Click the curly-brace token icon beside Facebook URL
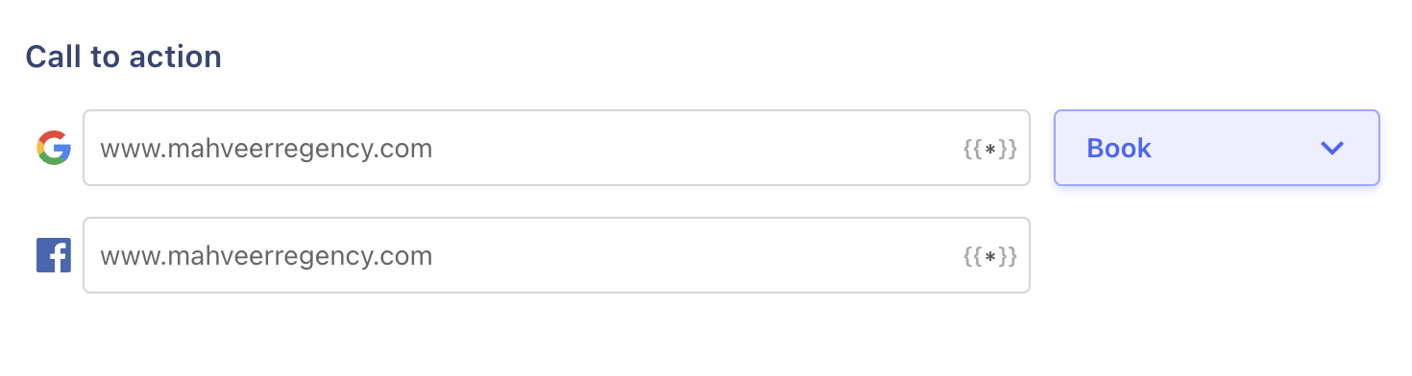Screen dimensions: 1412x376 [x=989, y=256]
